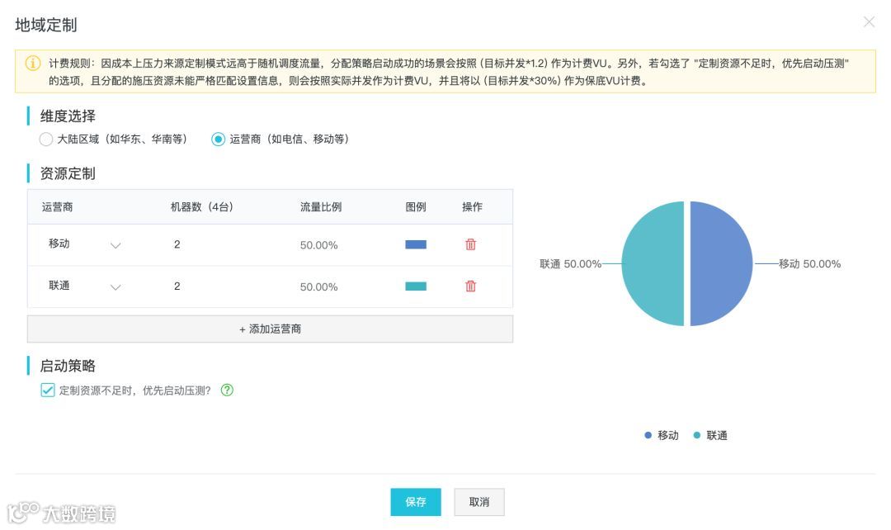Expand the 联通 operator dropdown

pos(115,286)
